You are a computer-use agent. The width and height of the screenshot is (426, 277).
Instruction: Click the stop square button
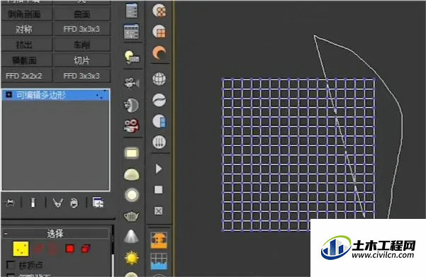pos(159,190)
